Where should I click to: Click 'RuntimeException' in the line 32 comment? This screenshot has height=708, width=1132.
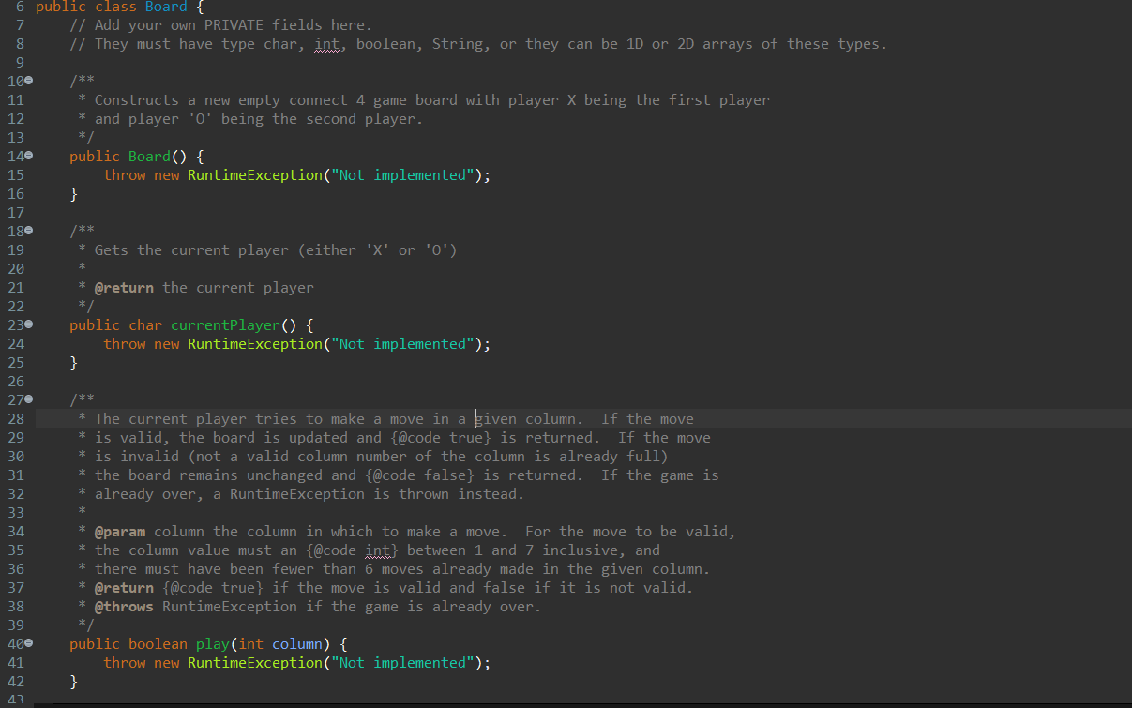click(296, 494)
